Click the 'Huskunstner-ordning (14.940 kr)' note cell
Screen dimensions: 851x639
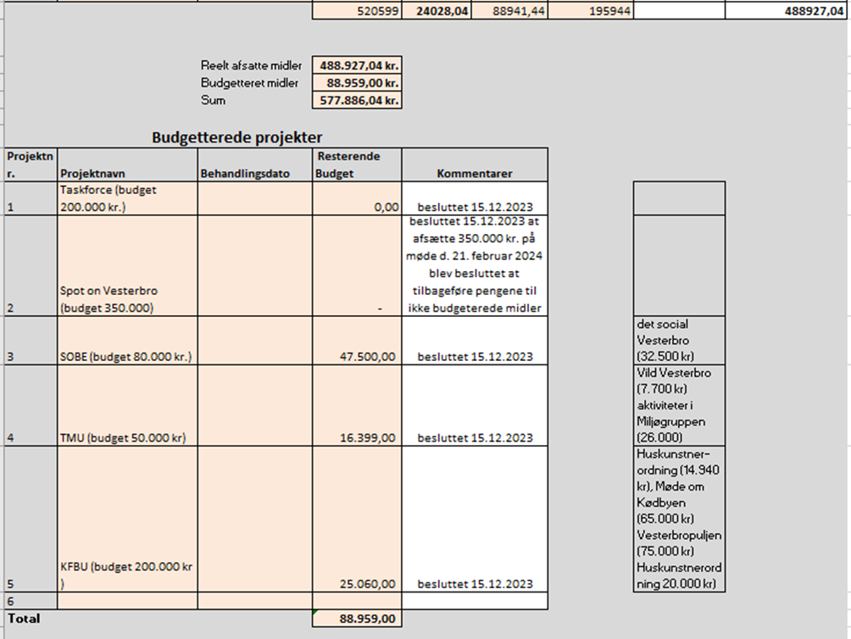(x=679, y=520)
